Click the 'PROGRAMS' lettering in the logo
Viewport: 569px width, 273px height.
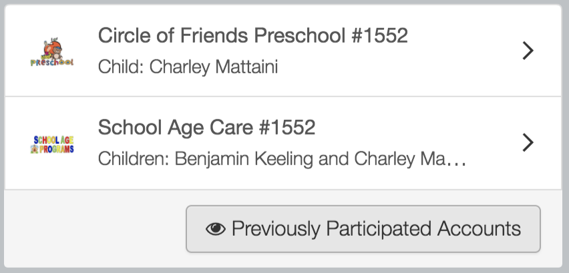coord(57,149)
